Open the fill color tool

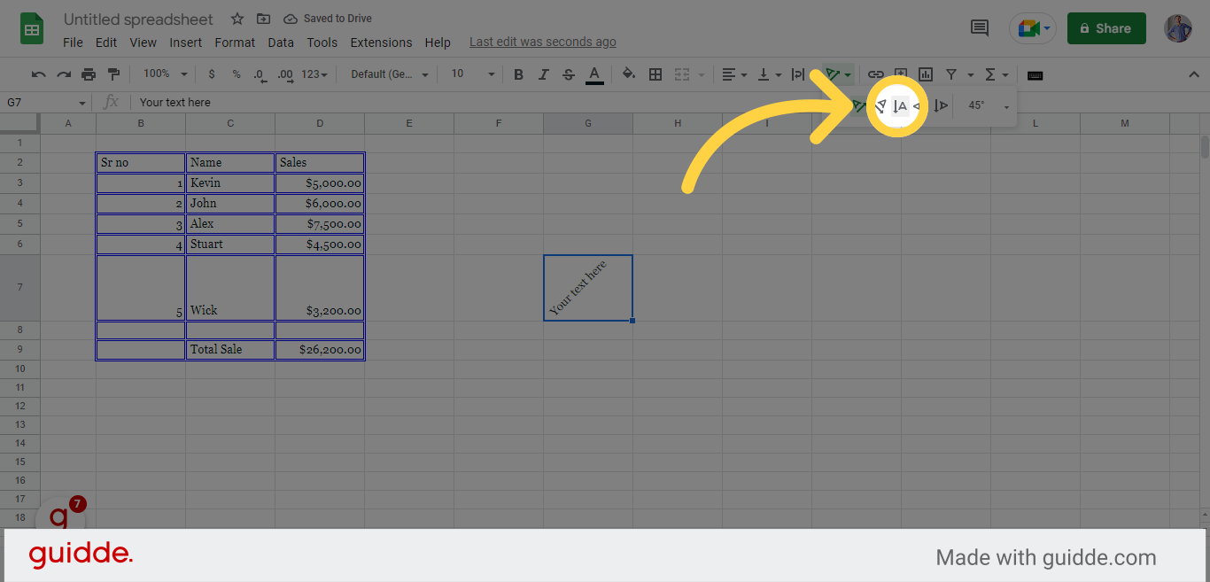tap(628, 74)
